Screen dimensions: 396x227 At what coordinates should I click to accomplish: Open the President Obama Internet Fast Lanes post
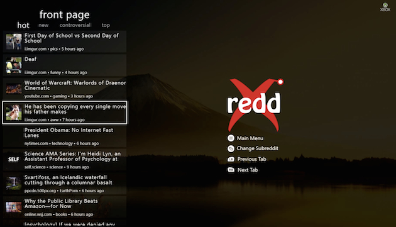click(65, 136)
